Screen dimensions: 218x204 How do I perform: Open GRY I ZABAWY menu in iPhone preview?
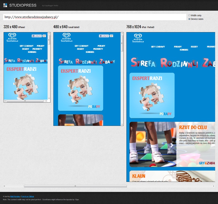coord(26,46)
